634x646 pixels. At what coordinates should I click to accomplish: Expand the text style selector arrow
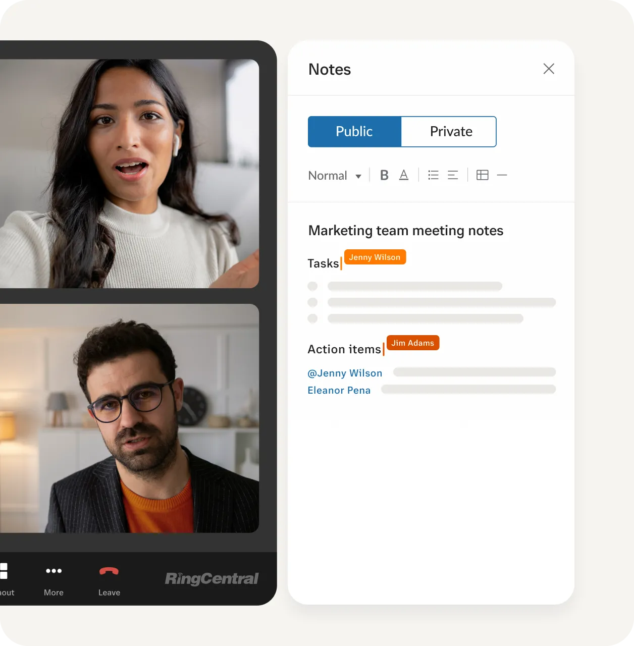(x=358, y=176)
